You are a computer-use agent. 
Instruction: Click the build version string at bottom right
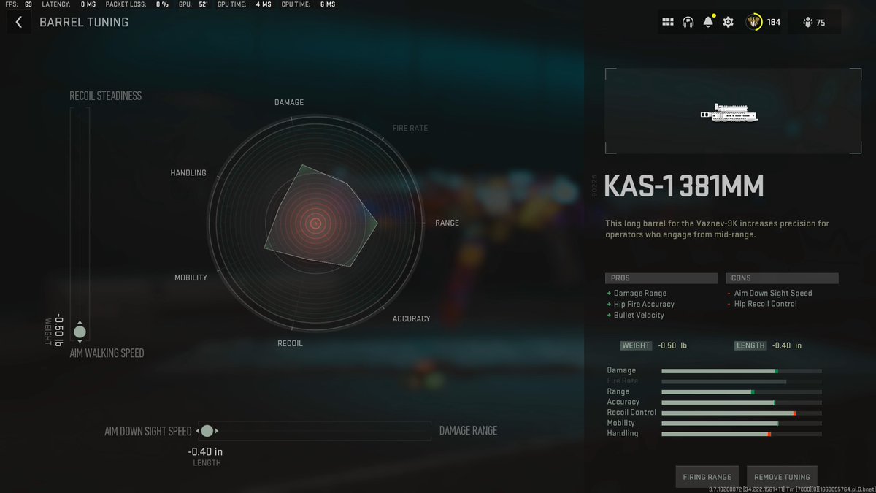791,489
